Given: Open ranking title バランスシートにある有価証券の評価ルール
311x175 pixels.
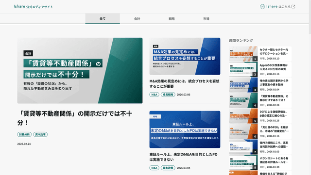Looking at the screenshot, I should click(x=274, y=160).
